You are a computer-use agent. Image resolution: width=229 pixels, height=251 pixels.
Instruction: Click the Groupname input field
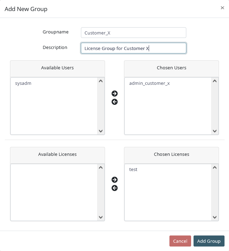[133, 33]
